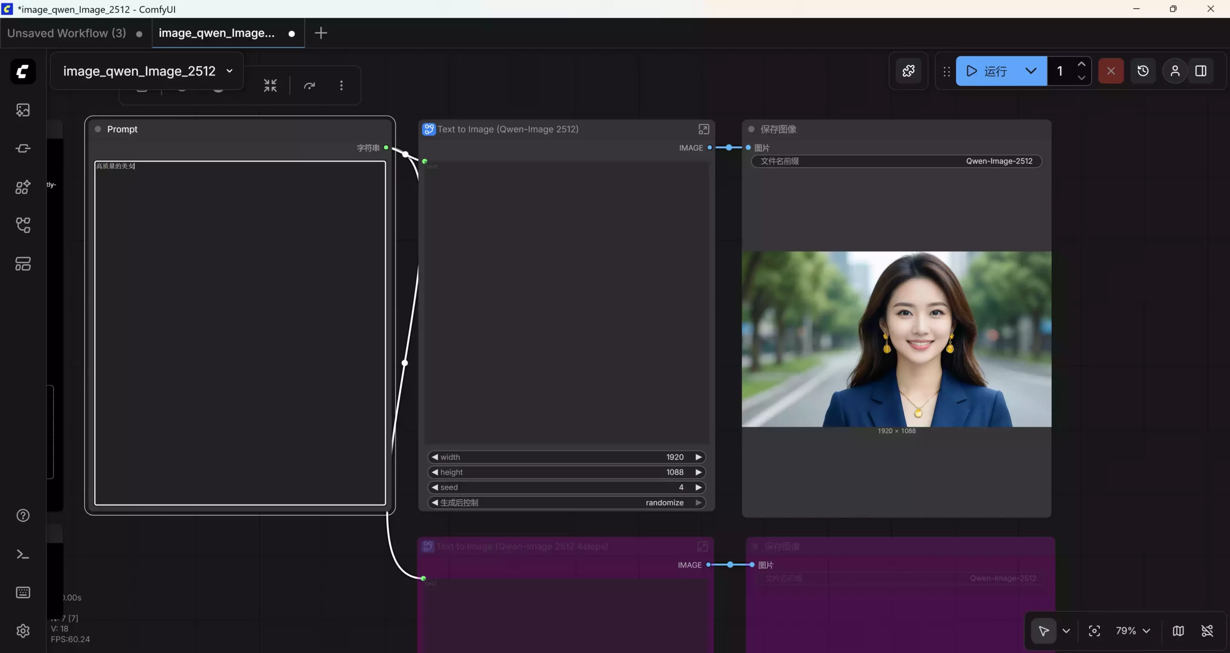Run the workflow with the 运行 button
This screenshot has height=653, width=1230.
(x=995, y=71)
